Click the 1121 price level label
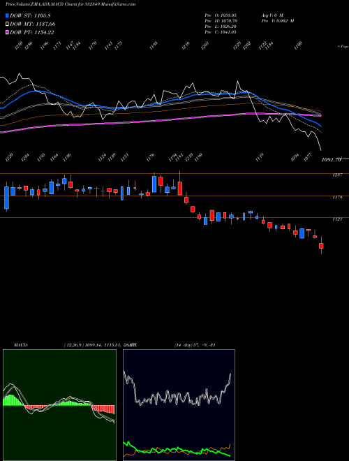This screenshot has height=461, width=349. 337,219
